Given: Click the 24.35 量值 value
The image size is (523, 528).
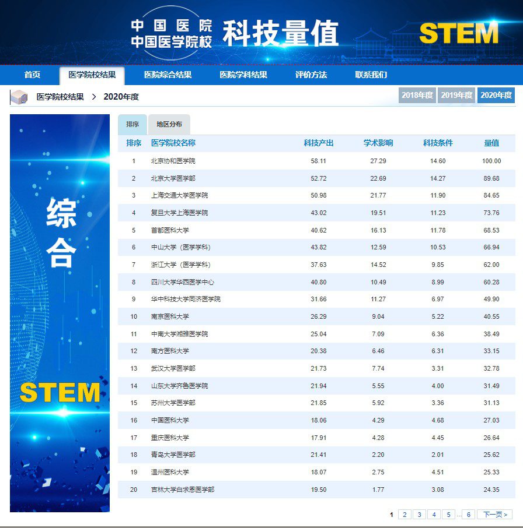Looking at the screenshot, I should tap(491, 490).
